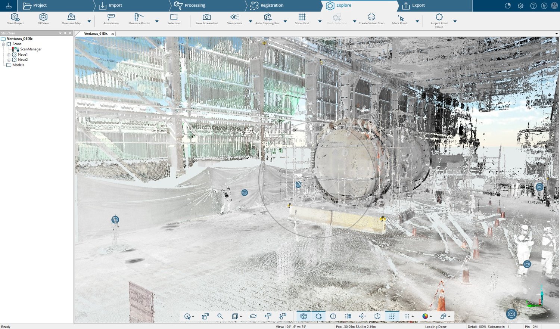Toggle the highlighted cube-with-checkmark button in view toolbar
This screenshot has width=560, height=329.
pos(304,316)
